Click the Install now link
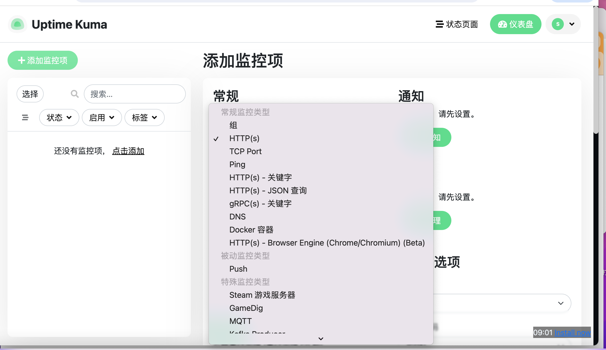606x350 pixels. coord(572,332)
